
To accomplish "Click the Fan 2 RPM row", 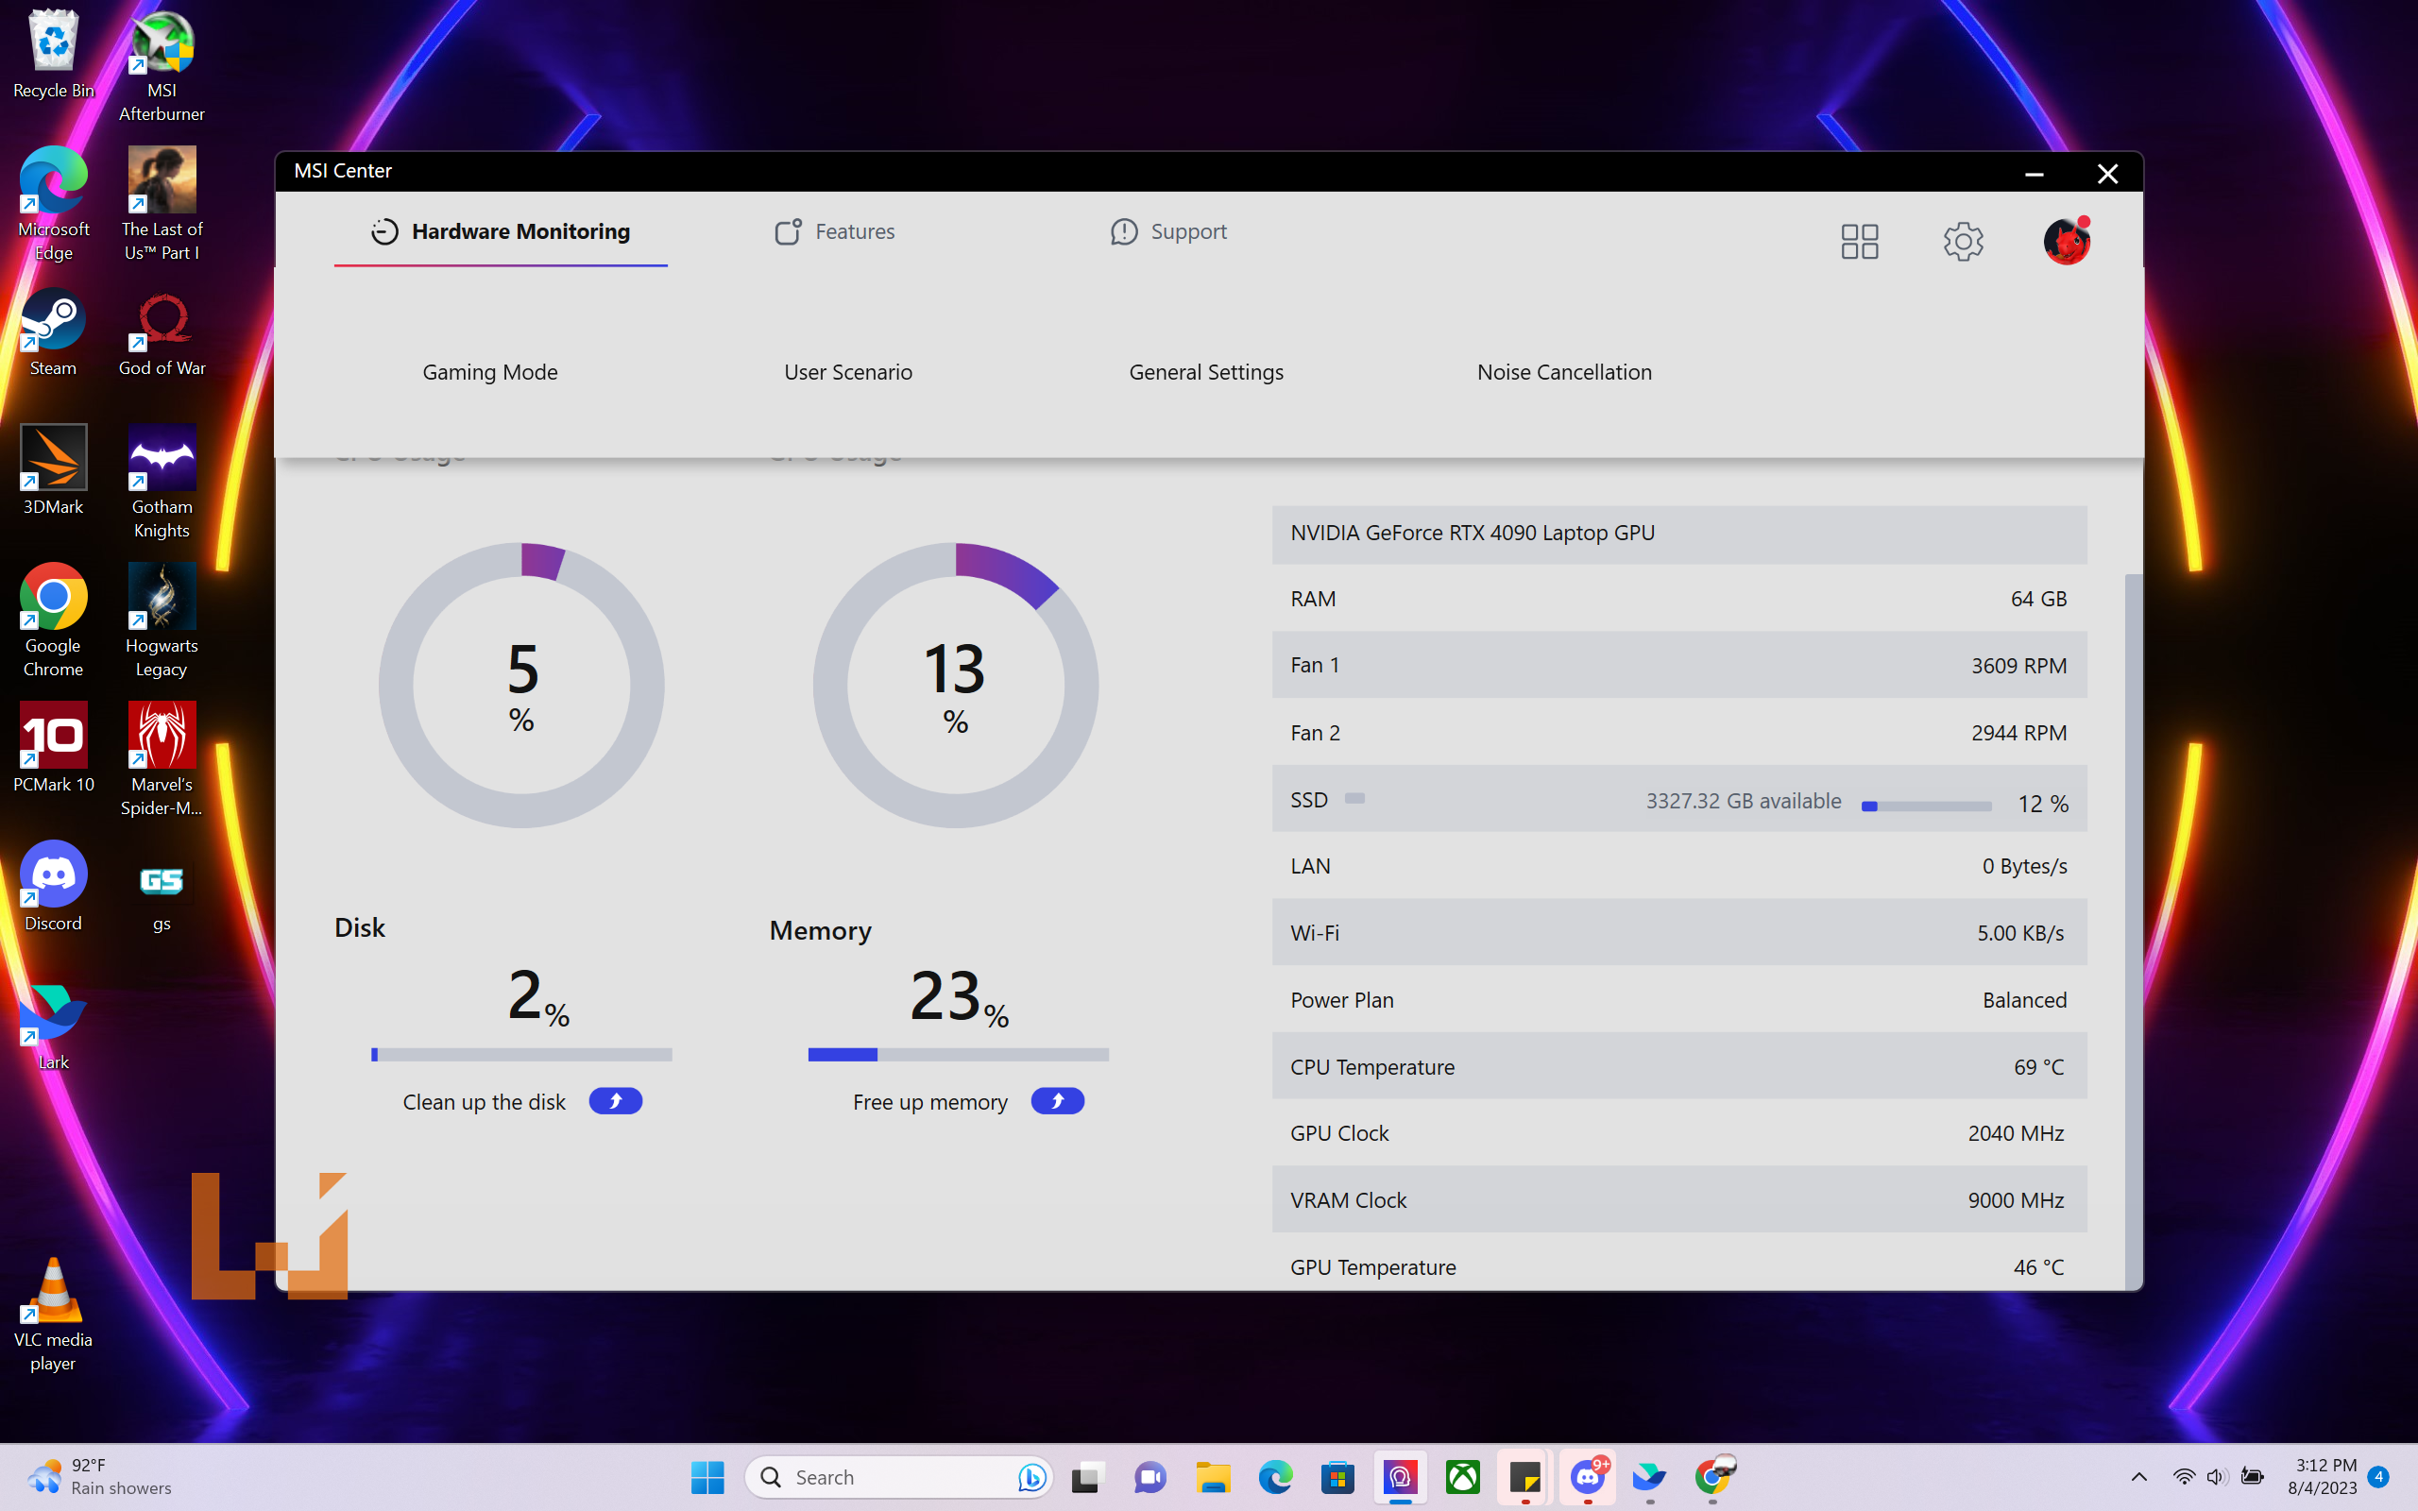I will [x=1678, y=733].
